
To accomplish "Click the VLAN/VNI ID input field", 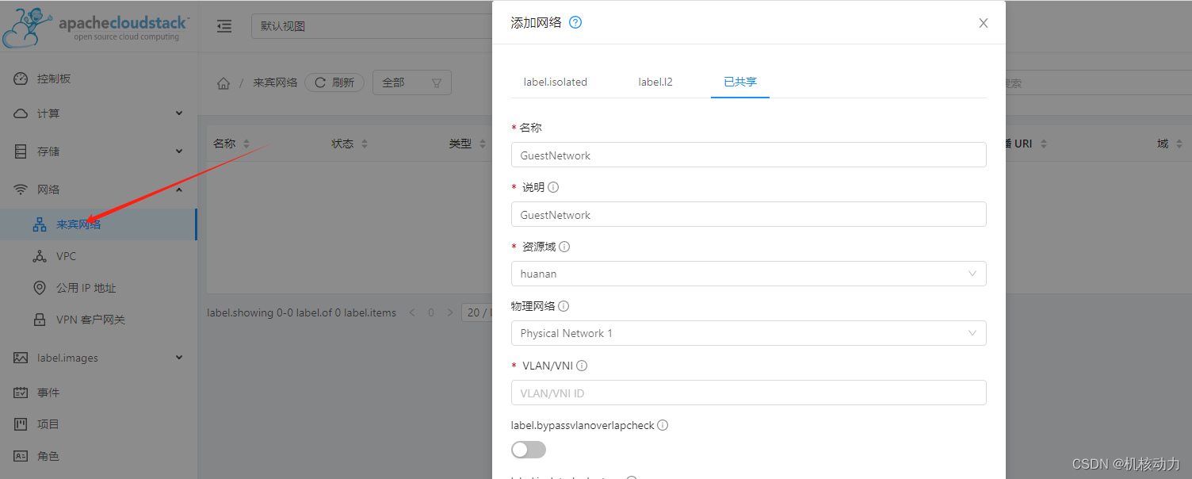I will (748, 392).
